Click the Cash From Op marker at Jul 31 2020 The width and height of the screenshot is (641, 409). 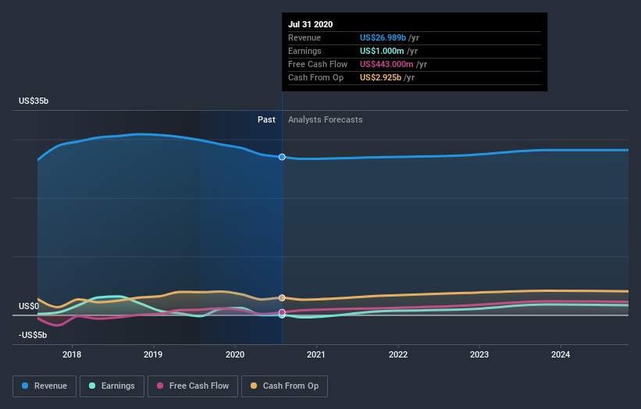click(282, 298)
